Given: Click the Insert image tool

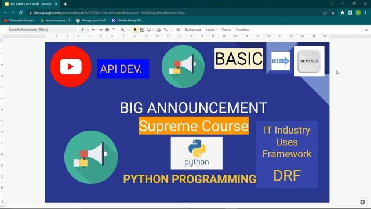Looking at the screenshot, I should click(149, 30).
